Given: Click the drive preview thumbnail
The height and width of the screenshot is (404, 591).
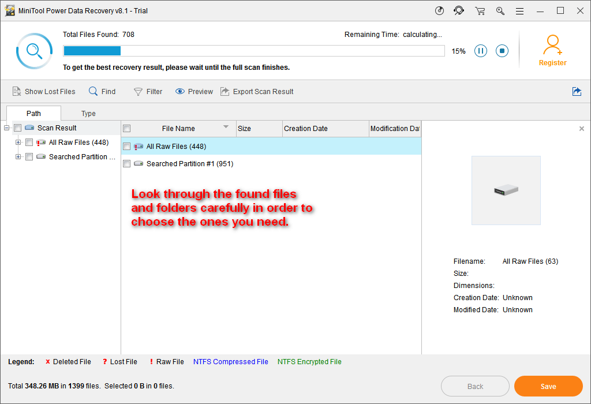Looking at the screenshot, I should 506,190.
